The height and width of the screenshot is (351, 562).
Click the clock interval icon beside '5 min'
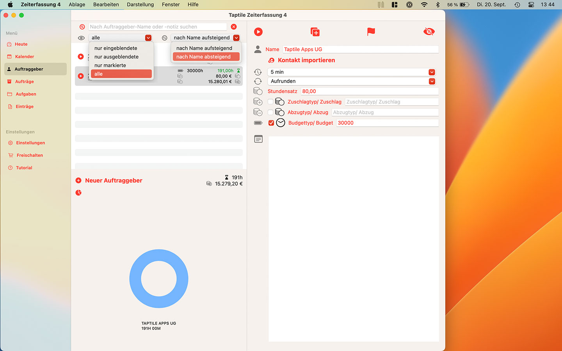point(258,72)
